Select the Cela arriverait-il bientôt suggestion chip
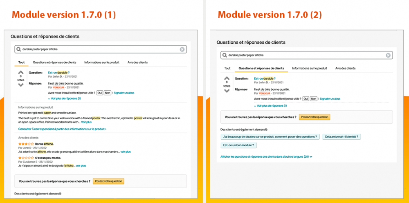 pyautogui.click(x=342, y=136)
